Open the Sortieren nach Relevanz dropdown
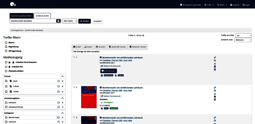The image size is (255, 124). [x=243, y=40]
